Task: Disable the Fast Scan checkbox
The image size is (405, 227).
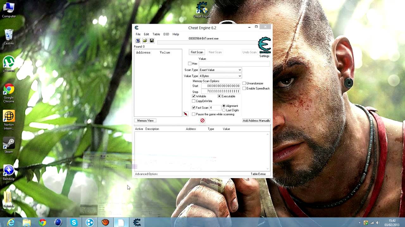Action: (194, 108)
